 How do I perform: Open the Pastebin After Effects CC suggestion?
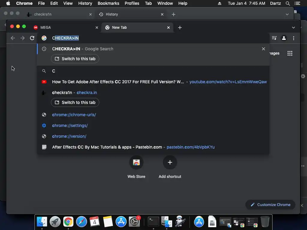[x=153, y=147]
